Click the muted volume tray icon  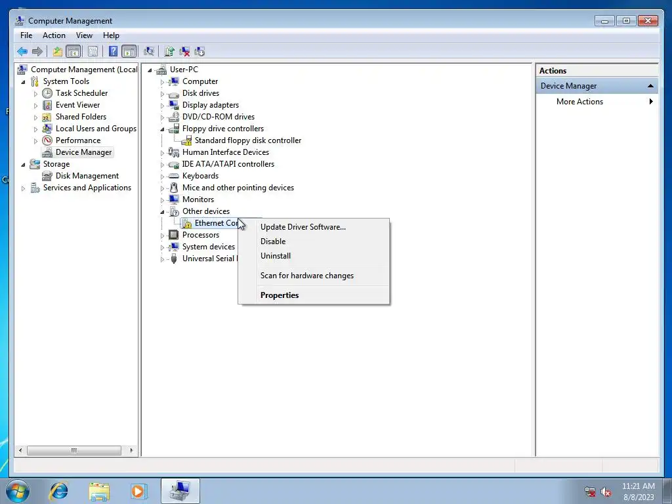[x=606, y=492]
